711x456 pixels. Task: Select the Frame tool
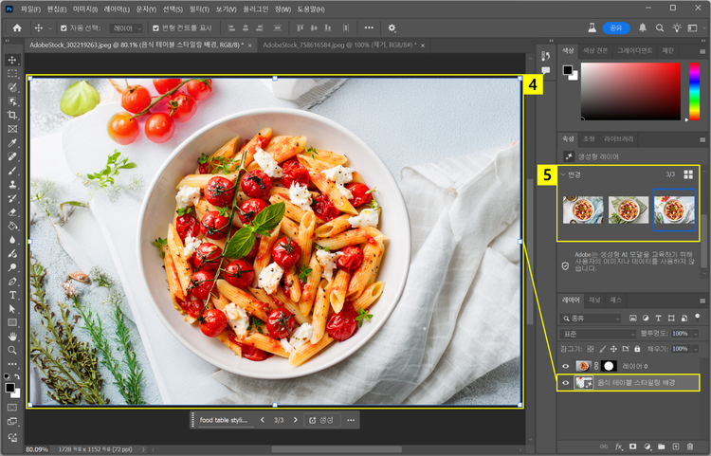point(12,129)
